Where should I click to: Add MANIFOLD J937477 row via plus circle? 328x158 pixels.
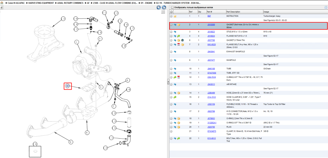pos(171,60)
